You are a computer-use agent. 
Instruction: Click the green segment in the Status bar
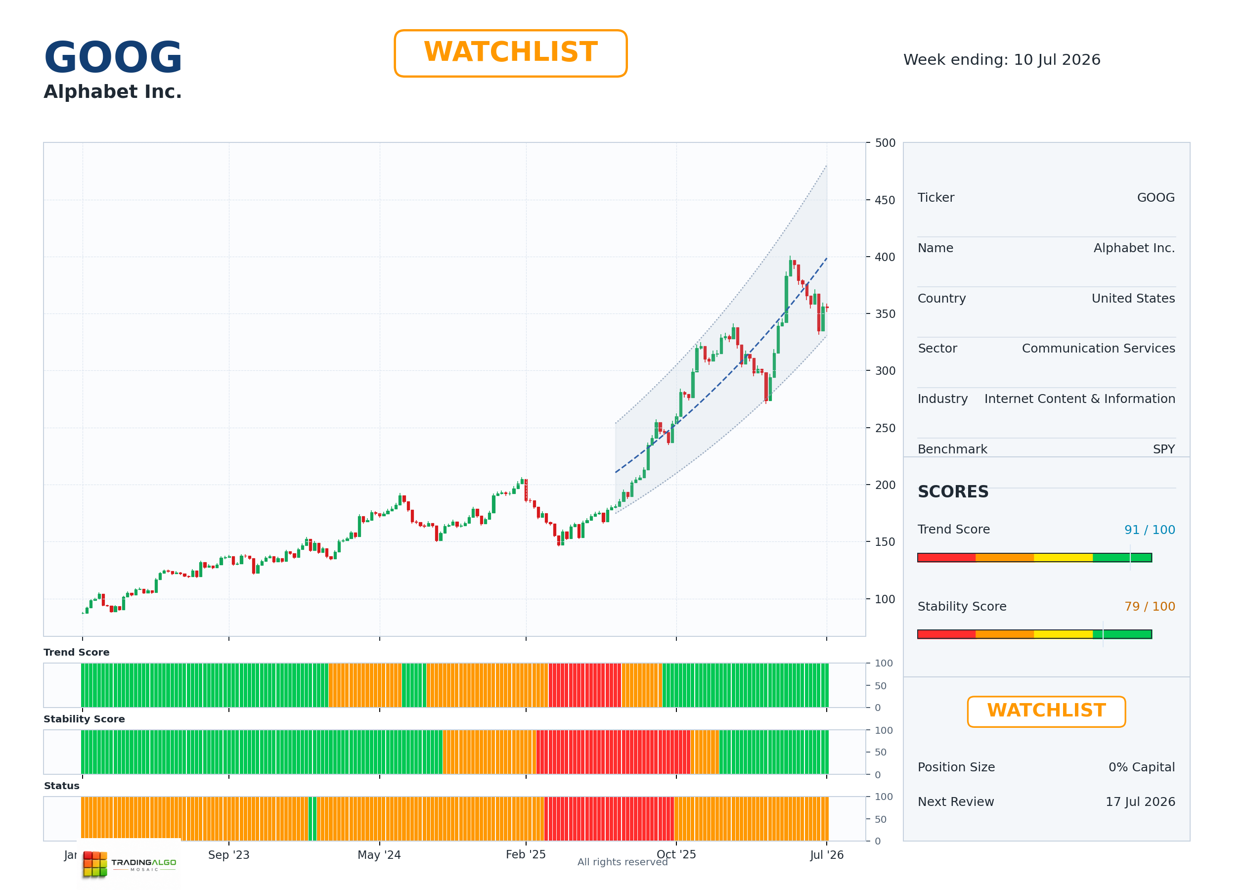pos(312,819)
